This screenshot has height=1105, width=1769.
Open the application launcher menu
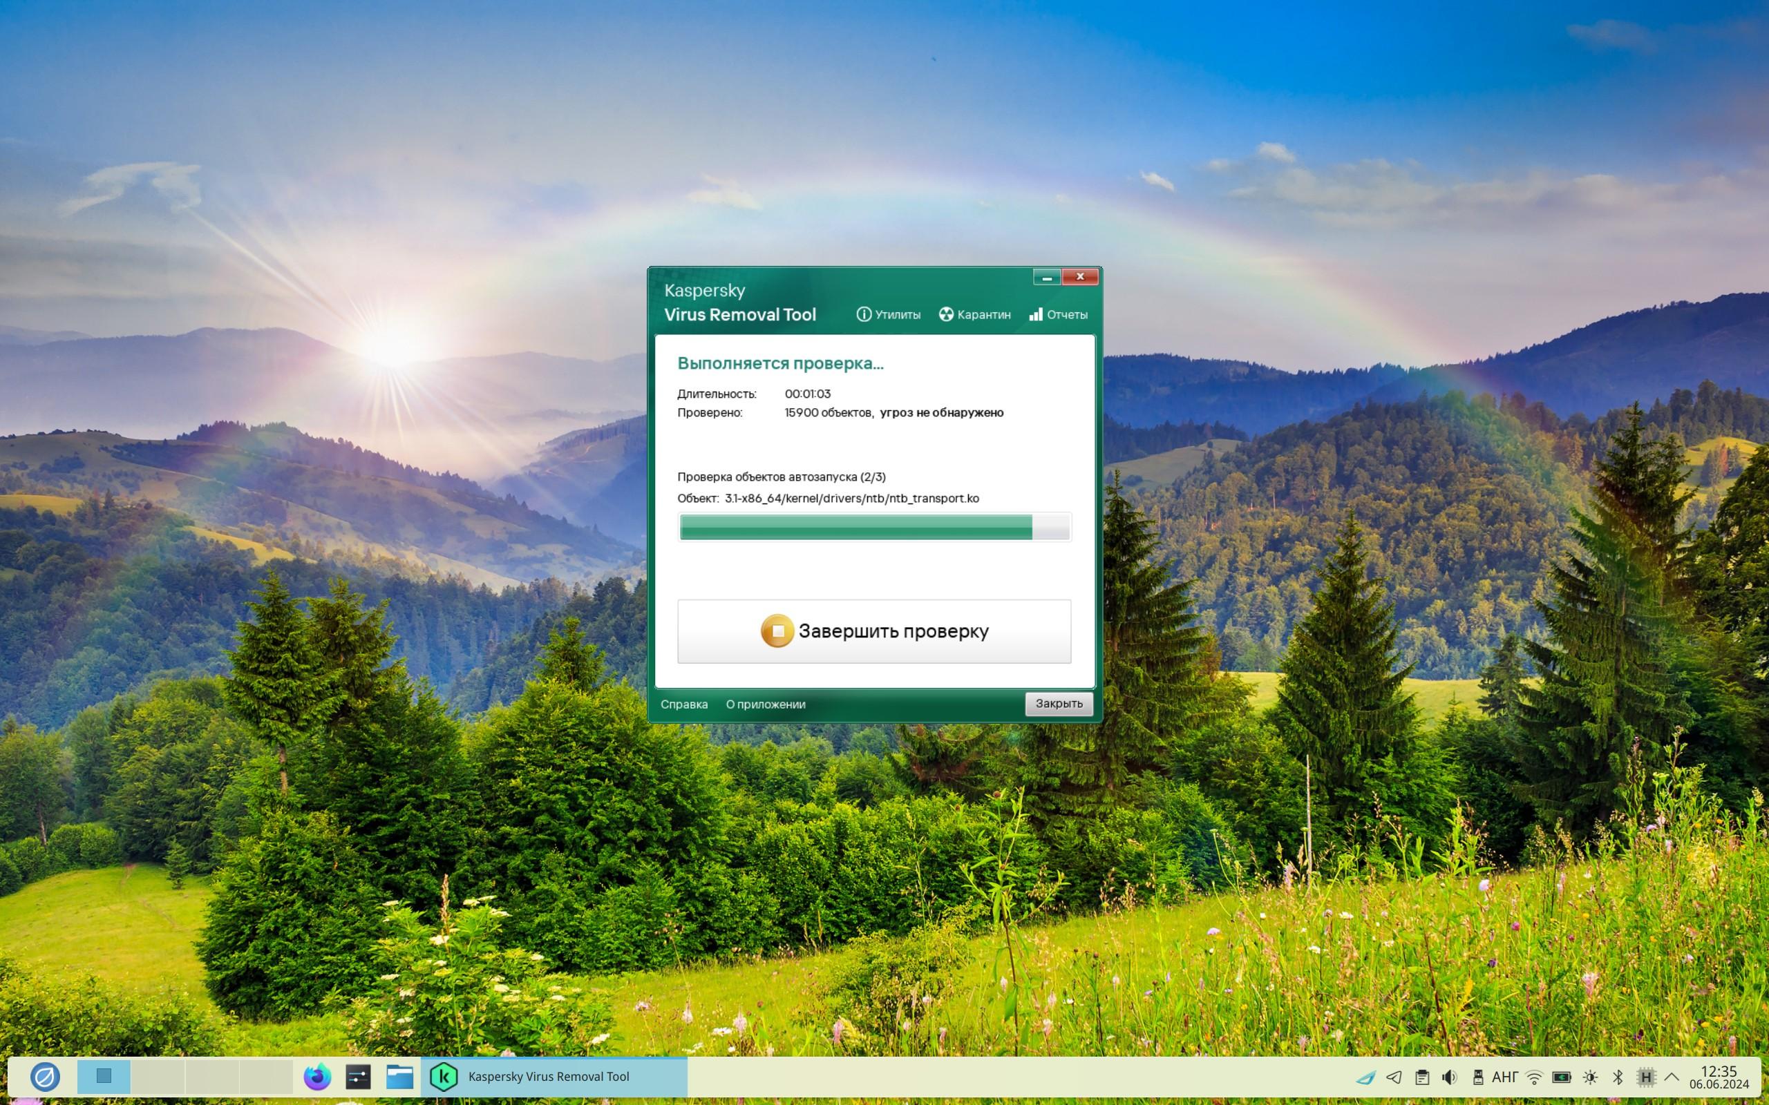pos(45,1077)
